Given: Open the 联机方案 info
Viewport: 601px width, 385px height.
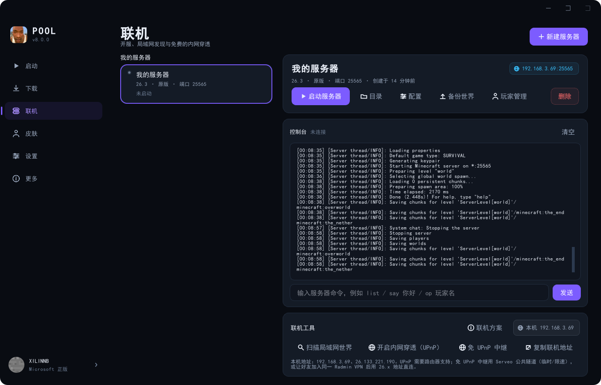Looking at the screenshot, I should click(x=485, y=328).
